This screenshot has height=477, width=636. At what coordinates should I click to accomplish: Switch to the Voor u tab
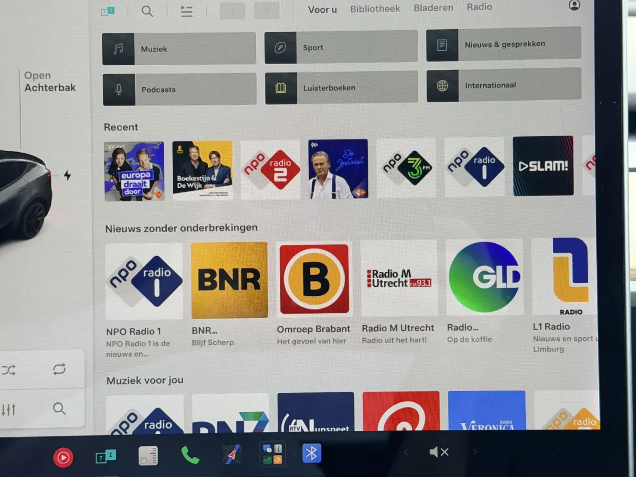322,9
